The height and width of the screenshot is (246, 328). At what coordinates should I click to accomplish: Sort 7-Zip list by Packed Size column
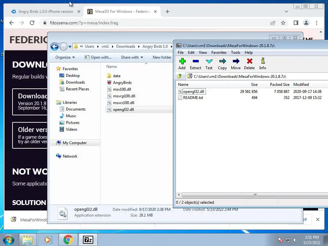275,85
